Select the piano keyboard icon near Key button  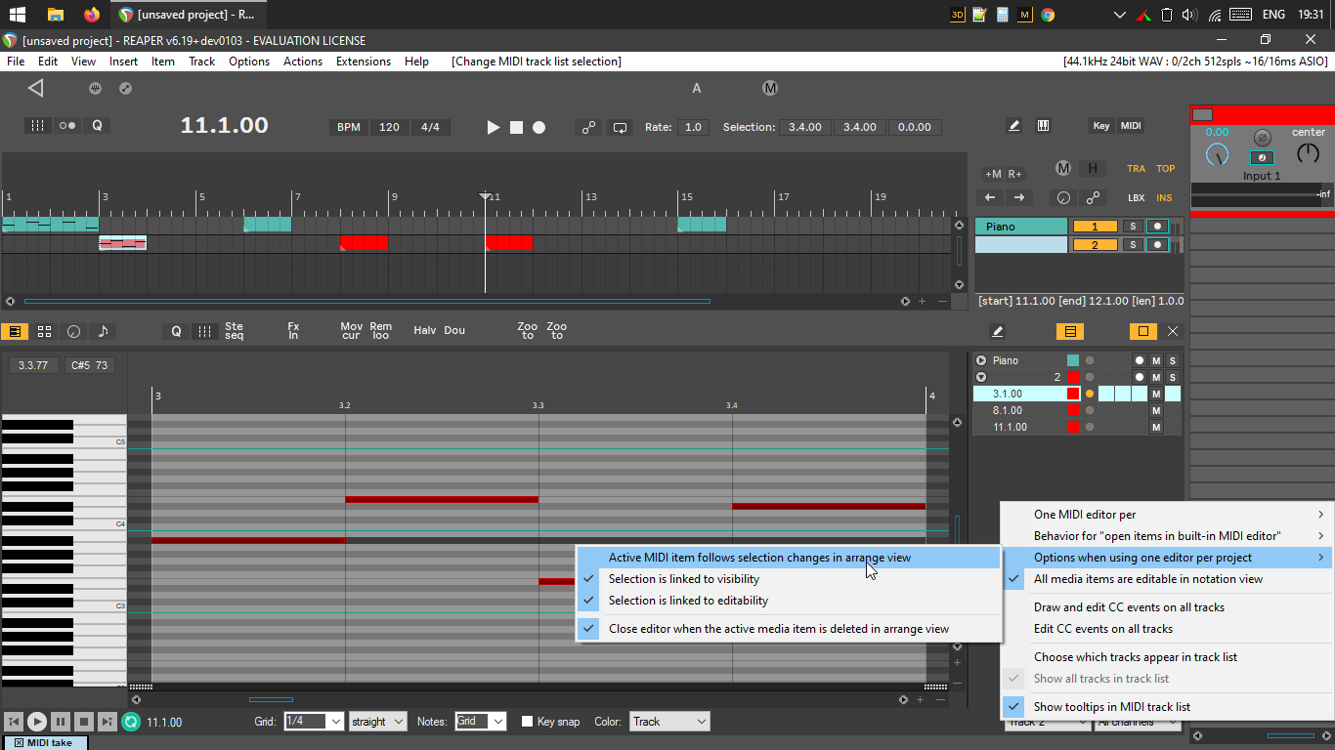click(x=1043, y=126)
